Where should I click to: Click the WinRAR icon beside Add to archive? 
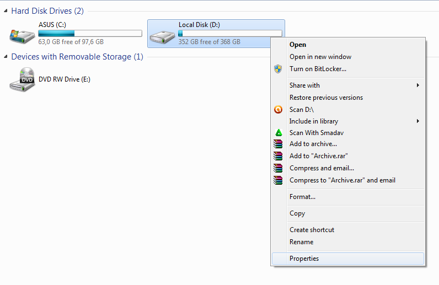point(278,144)
